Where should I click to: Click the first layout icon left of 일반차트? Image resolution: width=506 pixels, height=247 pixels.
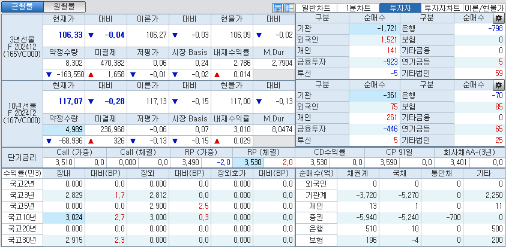[277, 8]
